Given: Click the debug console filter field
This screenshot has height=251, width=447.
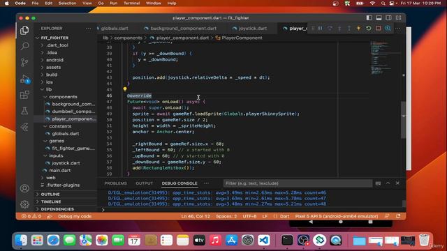Looking at the screenshot, I should [298, 183].
